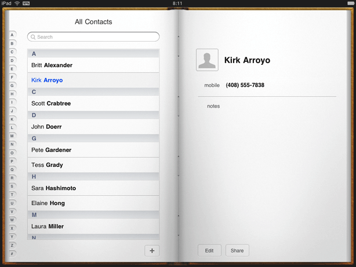The height and width of the screenshot is (267, 356).
Task: Click the Share button
Action: [x=237, y=250]
